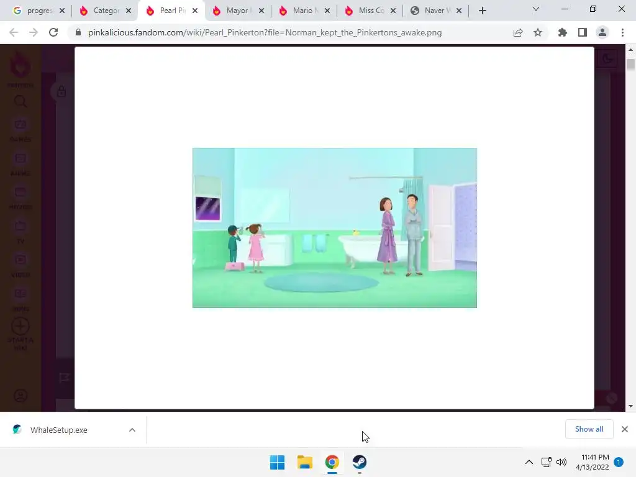636x477 pixels.
Task: Open the Chrome profile menu
Action: click(x=602, y=32)
